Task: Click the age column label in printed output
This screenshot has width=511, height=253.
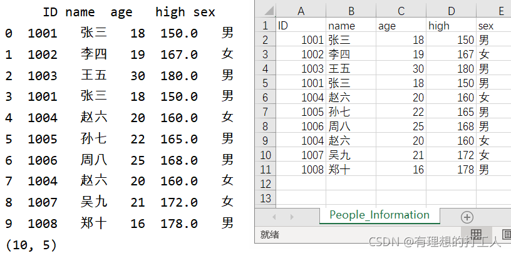Action: click(121, 13)
